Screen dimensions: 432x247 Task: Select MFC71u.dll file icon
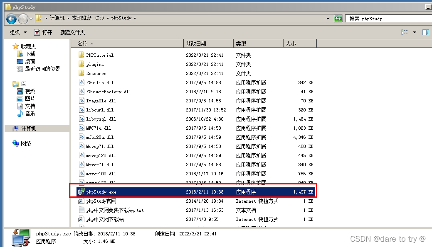(x=81, y=128)
